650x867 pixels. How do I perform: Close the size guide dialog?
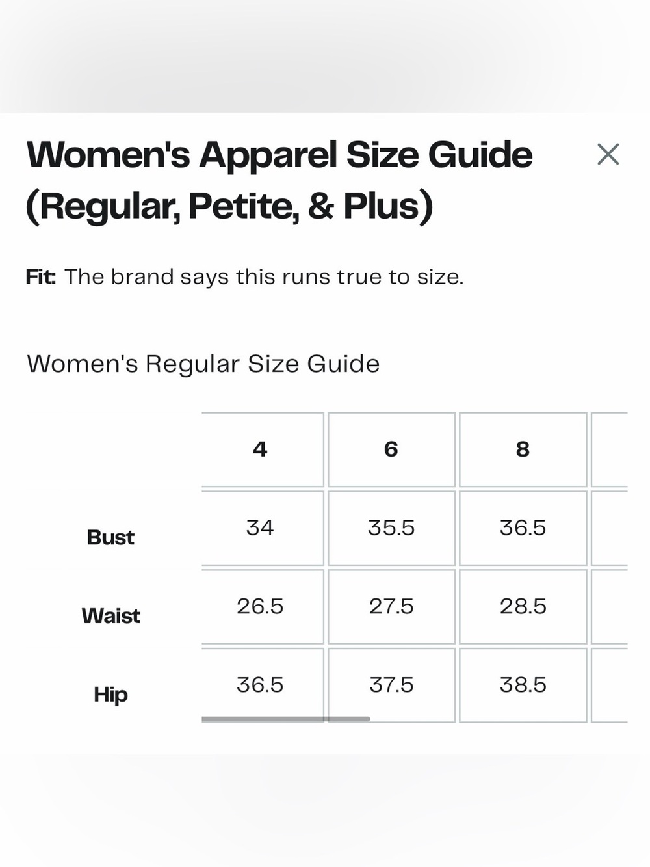coord(608,154)
